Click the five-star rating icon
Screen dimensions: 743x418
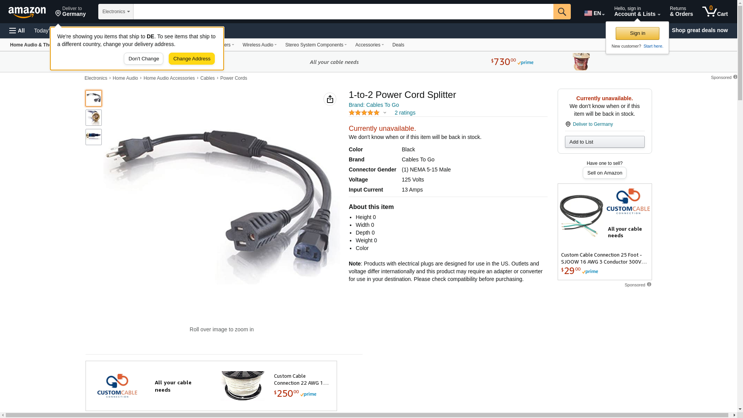pos(364,113)
